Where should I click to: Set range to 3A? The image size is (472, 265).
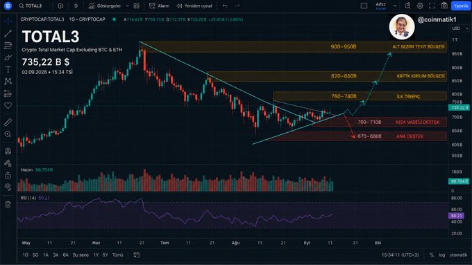[56, 255]
